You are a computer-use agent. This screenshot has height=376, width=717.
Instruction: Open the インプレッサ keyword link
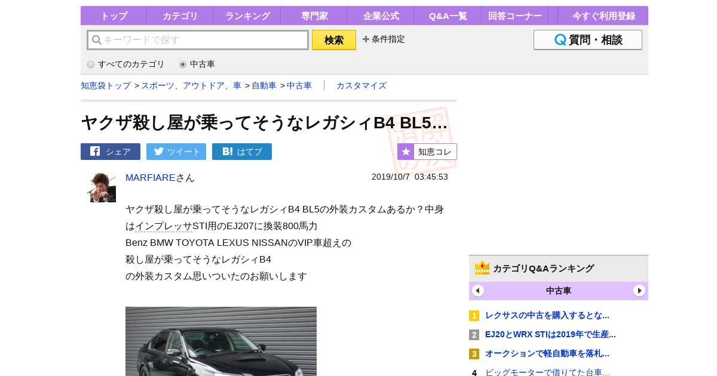pyautogui.click(x=164, y=226)
